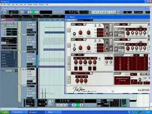Open Filter 2 type dropdown in Albino
Viewport: 152px width, 114px height.
click(124, 40)
